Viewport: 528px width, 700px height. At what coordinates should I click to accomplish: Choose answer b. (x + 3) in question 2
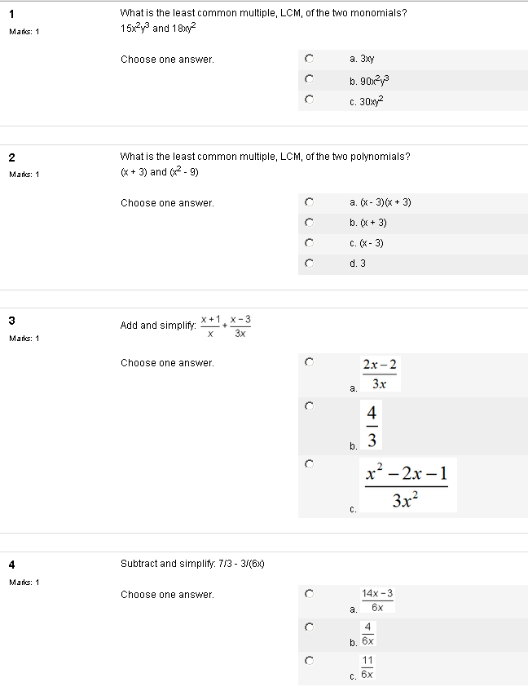tap(309, 223)
